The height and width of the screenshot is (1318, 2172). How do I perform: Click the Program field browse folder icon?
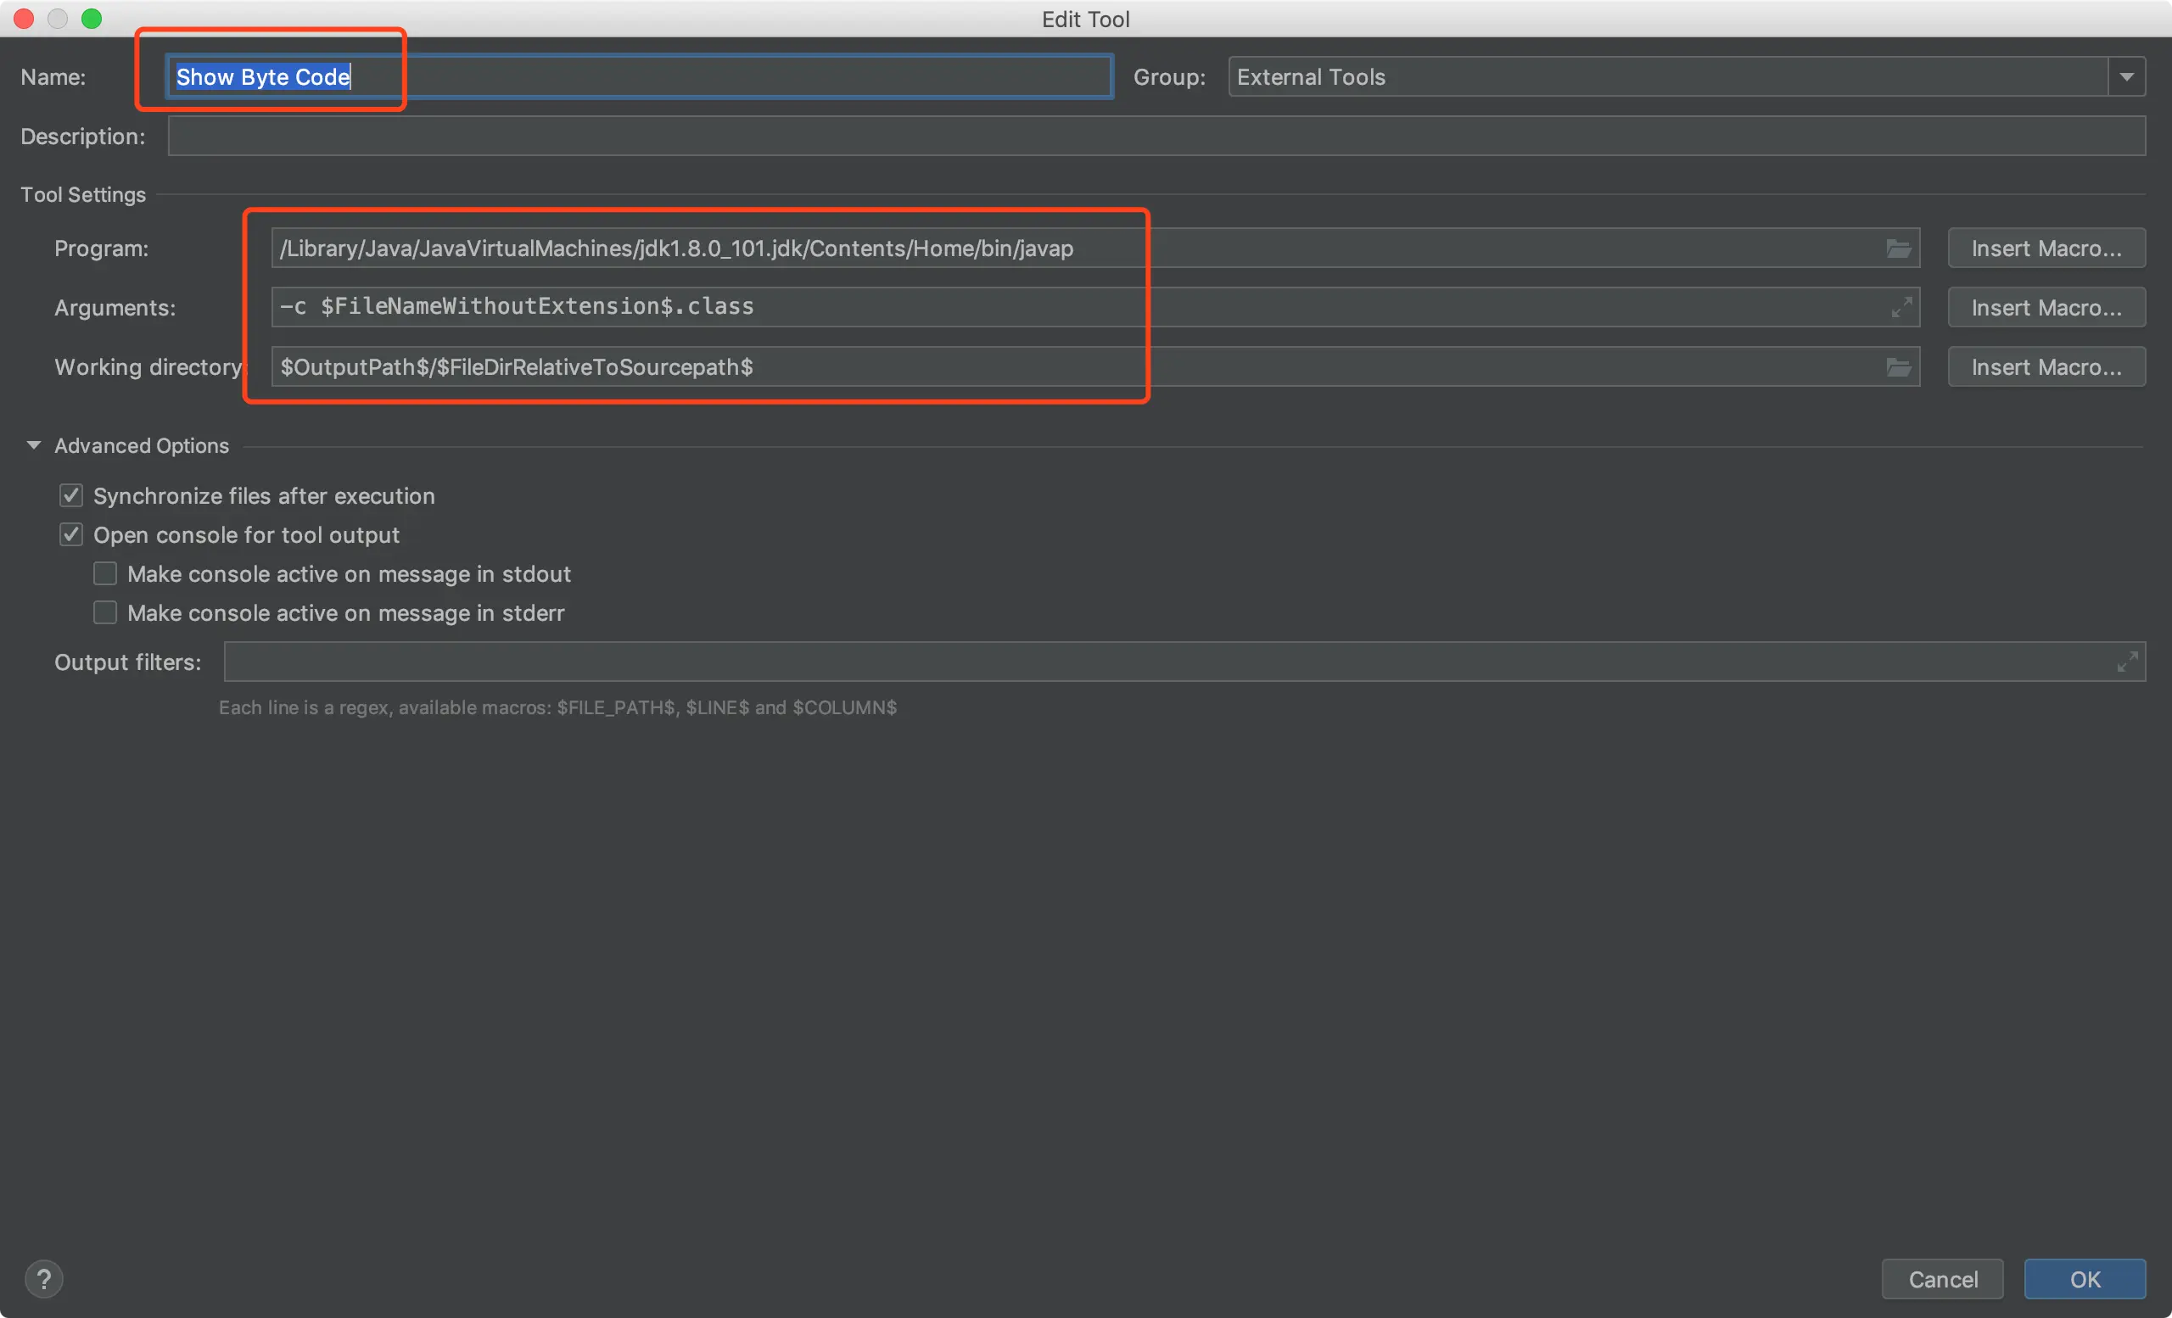pos(1898,249)
